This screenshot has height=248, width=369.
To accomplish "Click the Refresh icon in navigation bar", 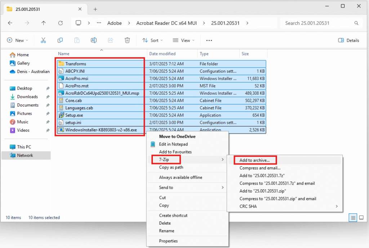I will pyautogui.click(x=61, y=23).
